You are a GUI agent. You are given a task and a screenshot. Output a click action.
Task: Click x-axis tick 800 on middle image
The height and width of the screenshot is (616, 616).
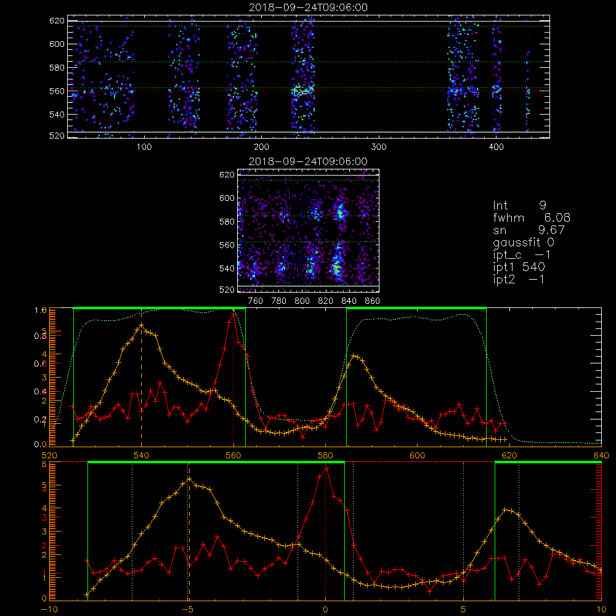pyautogui.click(x=302, y=301)
